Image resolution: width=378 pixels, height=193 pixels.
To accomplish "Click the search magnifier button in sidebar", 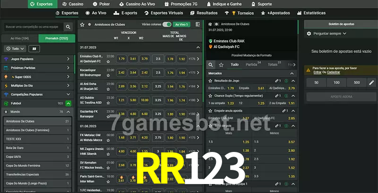I will (68, 27).
